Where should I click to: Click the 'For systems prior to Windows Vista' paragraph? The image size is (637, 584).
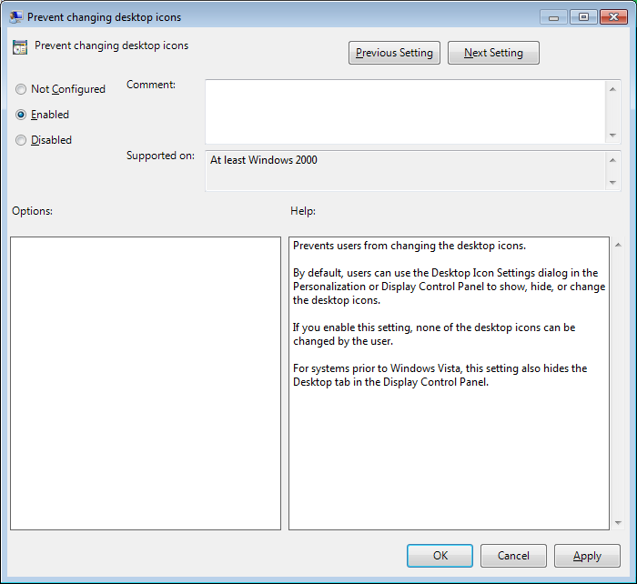(440, 376)
